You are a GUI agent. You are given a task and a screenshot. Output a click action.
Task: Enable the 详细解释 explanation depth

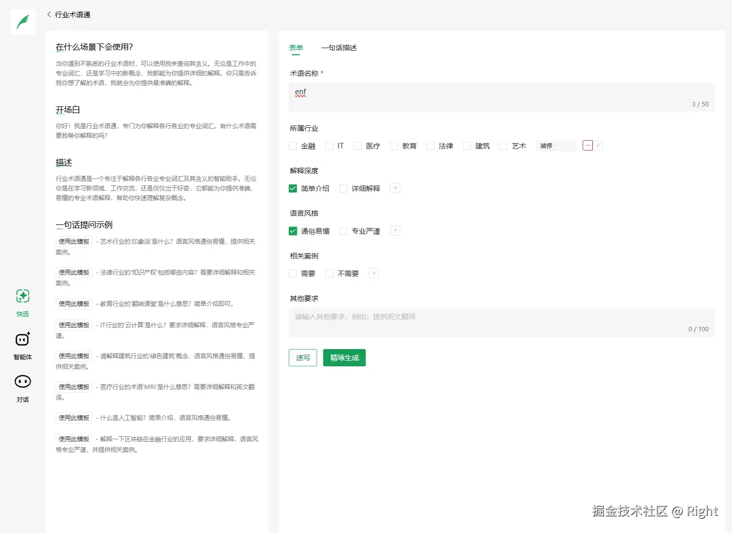[343, 188]
